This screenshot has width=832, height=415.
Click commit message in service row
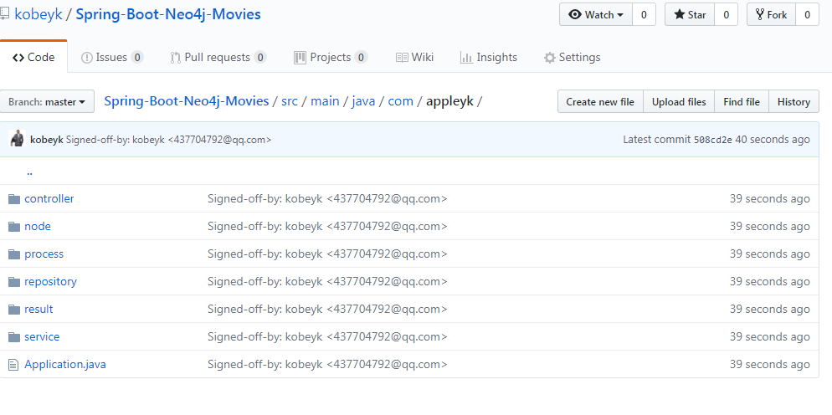[327, 336]
